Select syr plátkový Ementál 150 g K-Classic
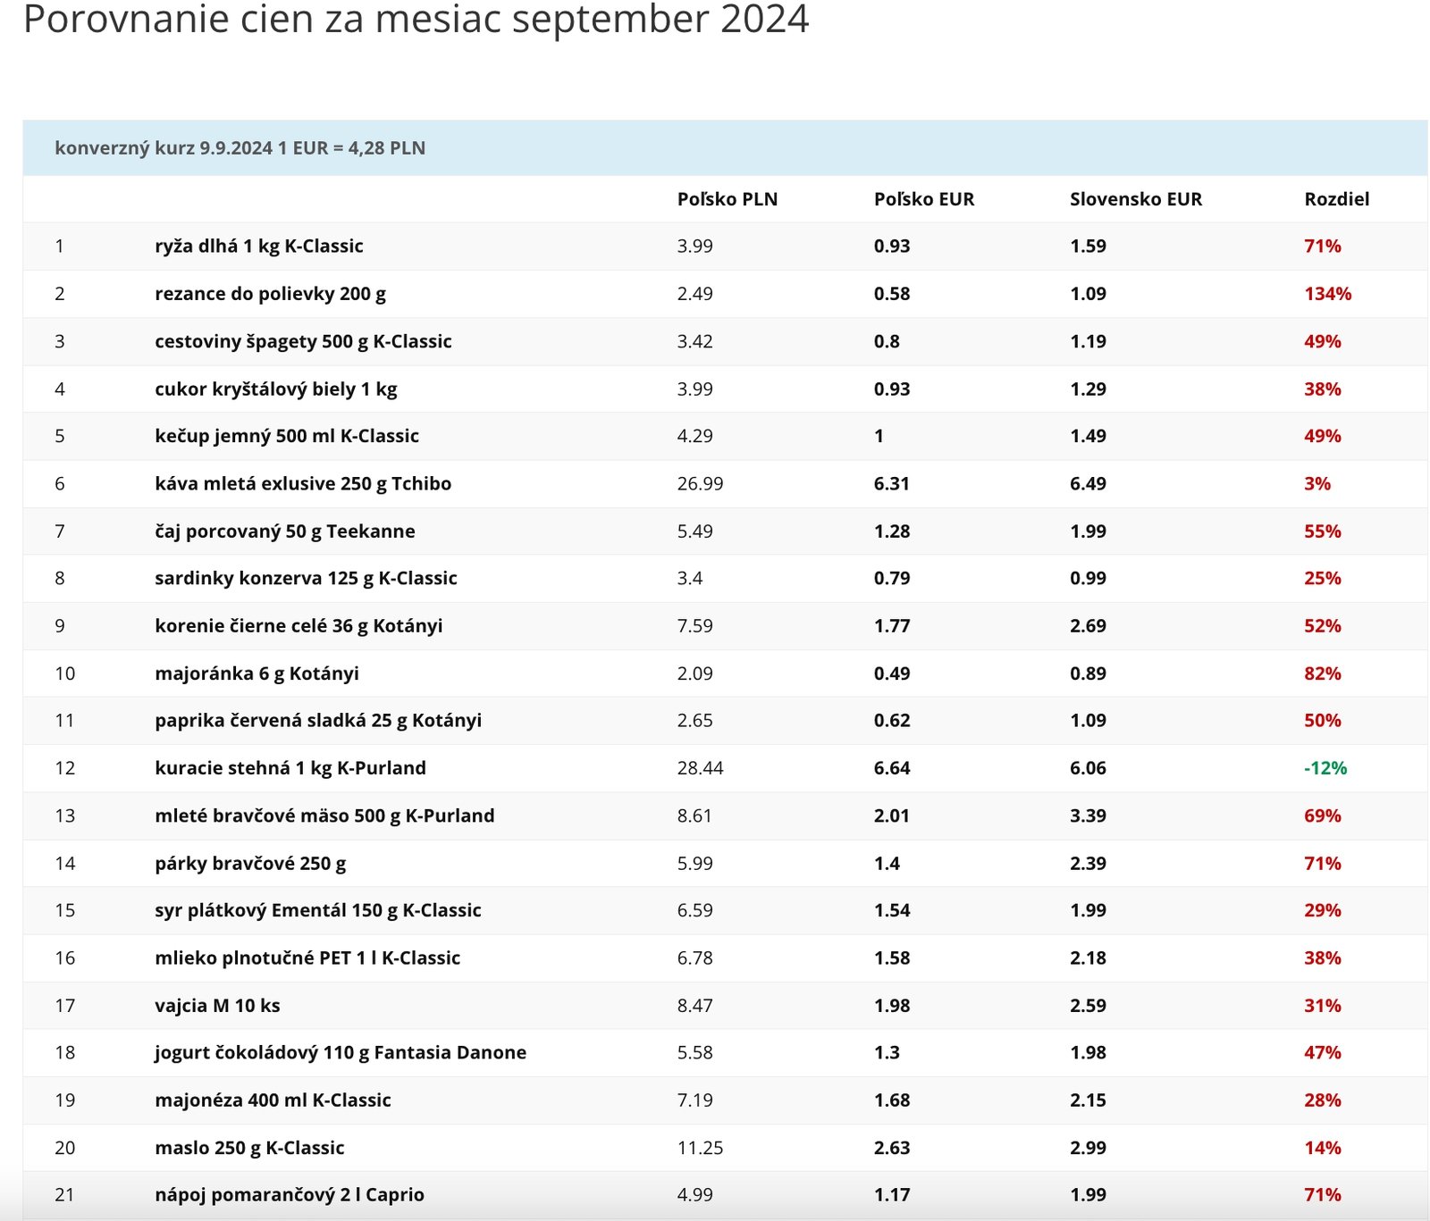Screen dimensions: 1430x1221 [318, 910]
